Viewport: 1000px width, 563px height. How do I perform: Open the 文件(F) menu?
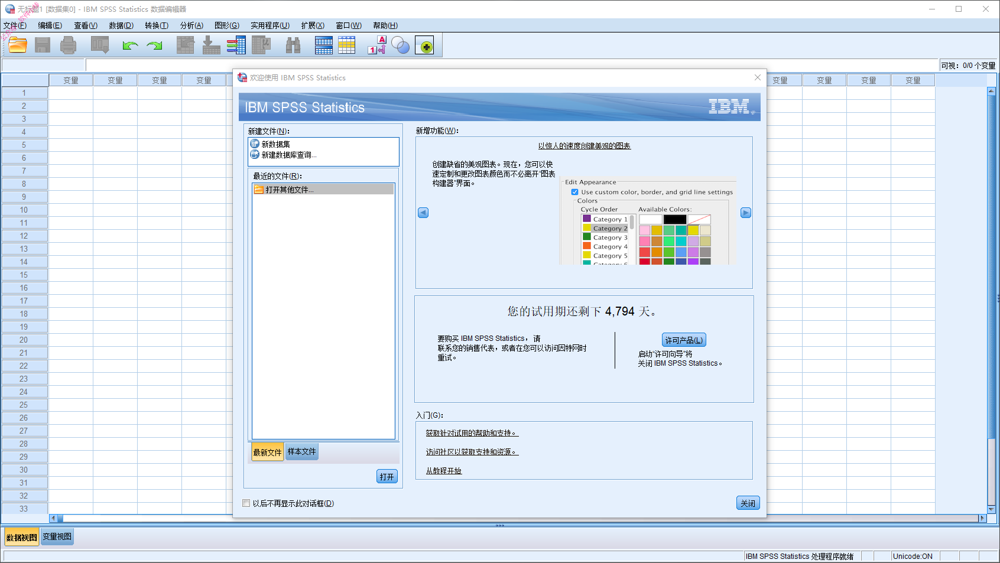tap(15, 25)
